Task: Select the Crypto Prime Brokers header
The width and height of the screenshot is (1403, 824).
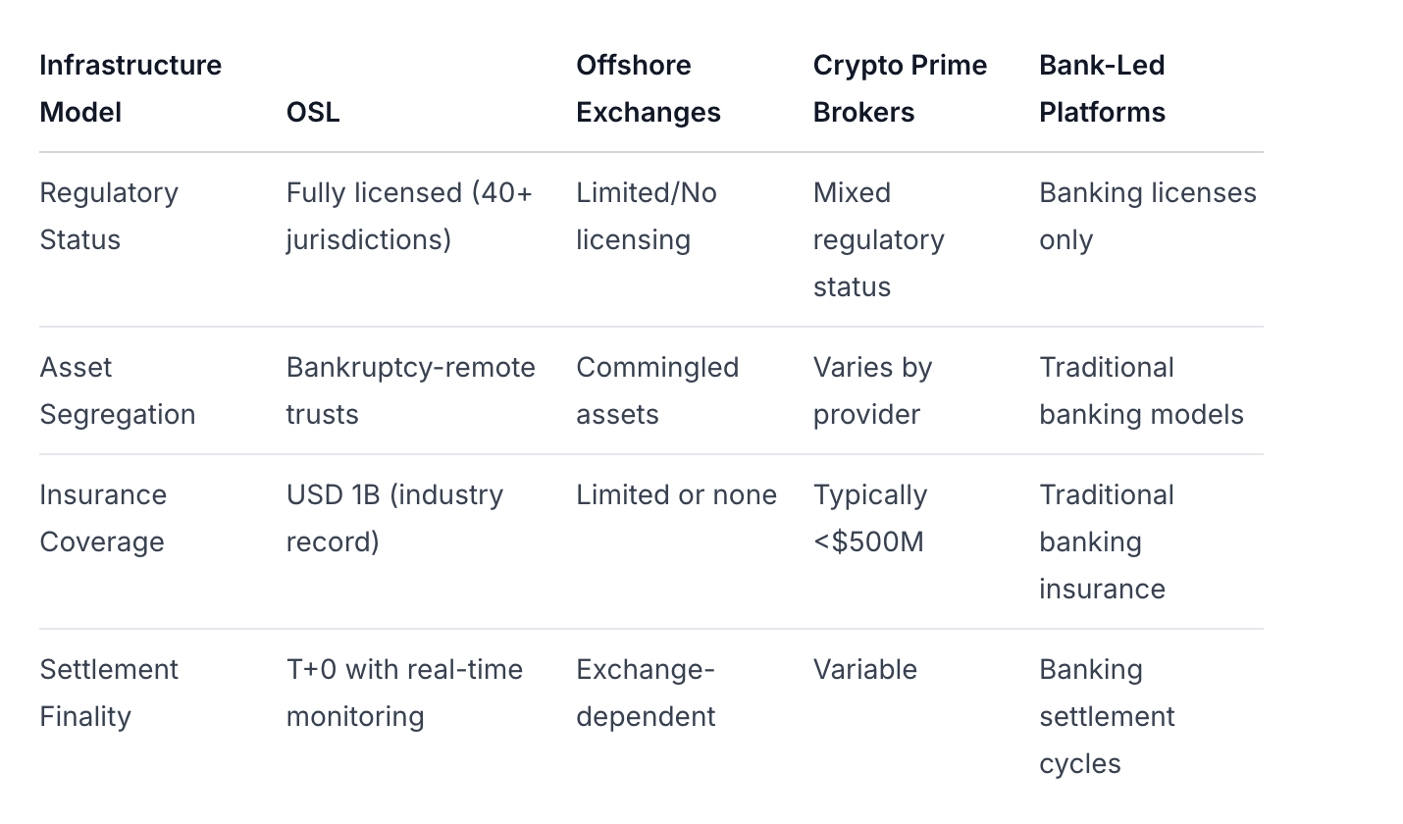Action: pyautogui.click(x=900, y=88)
